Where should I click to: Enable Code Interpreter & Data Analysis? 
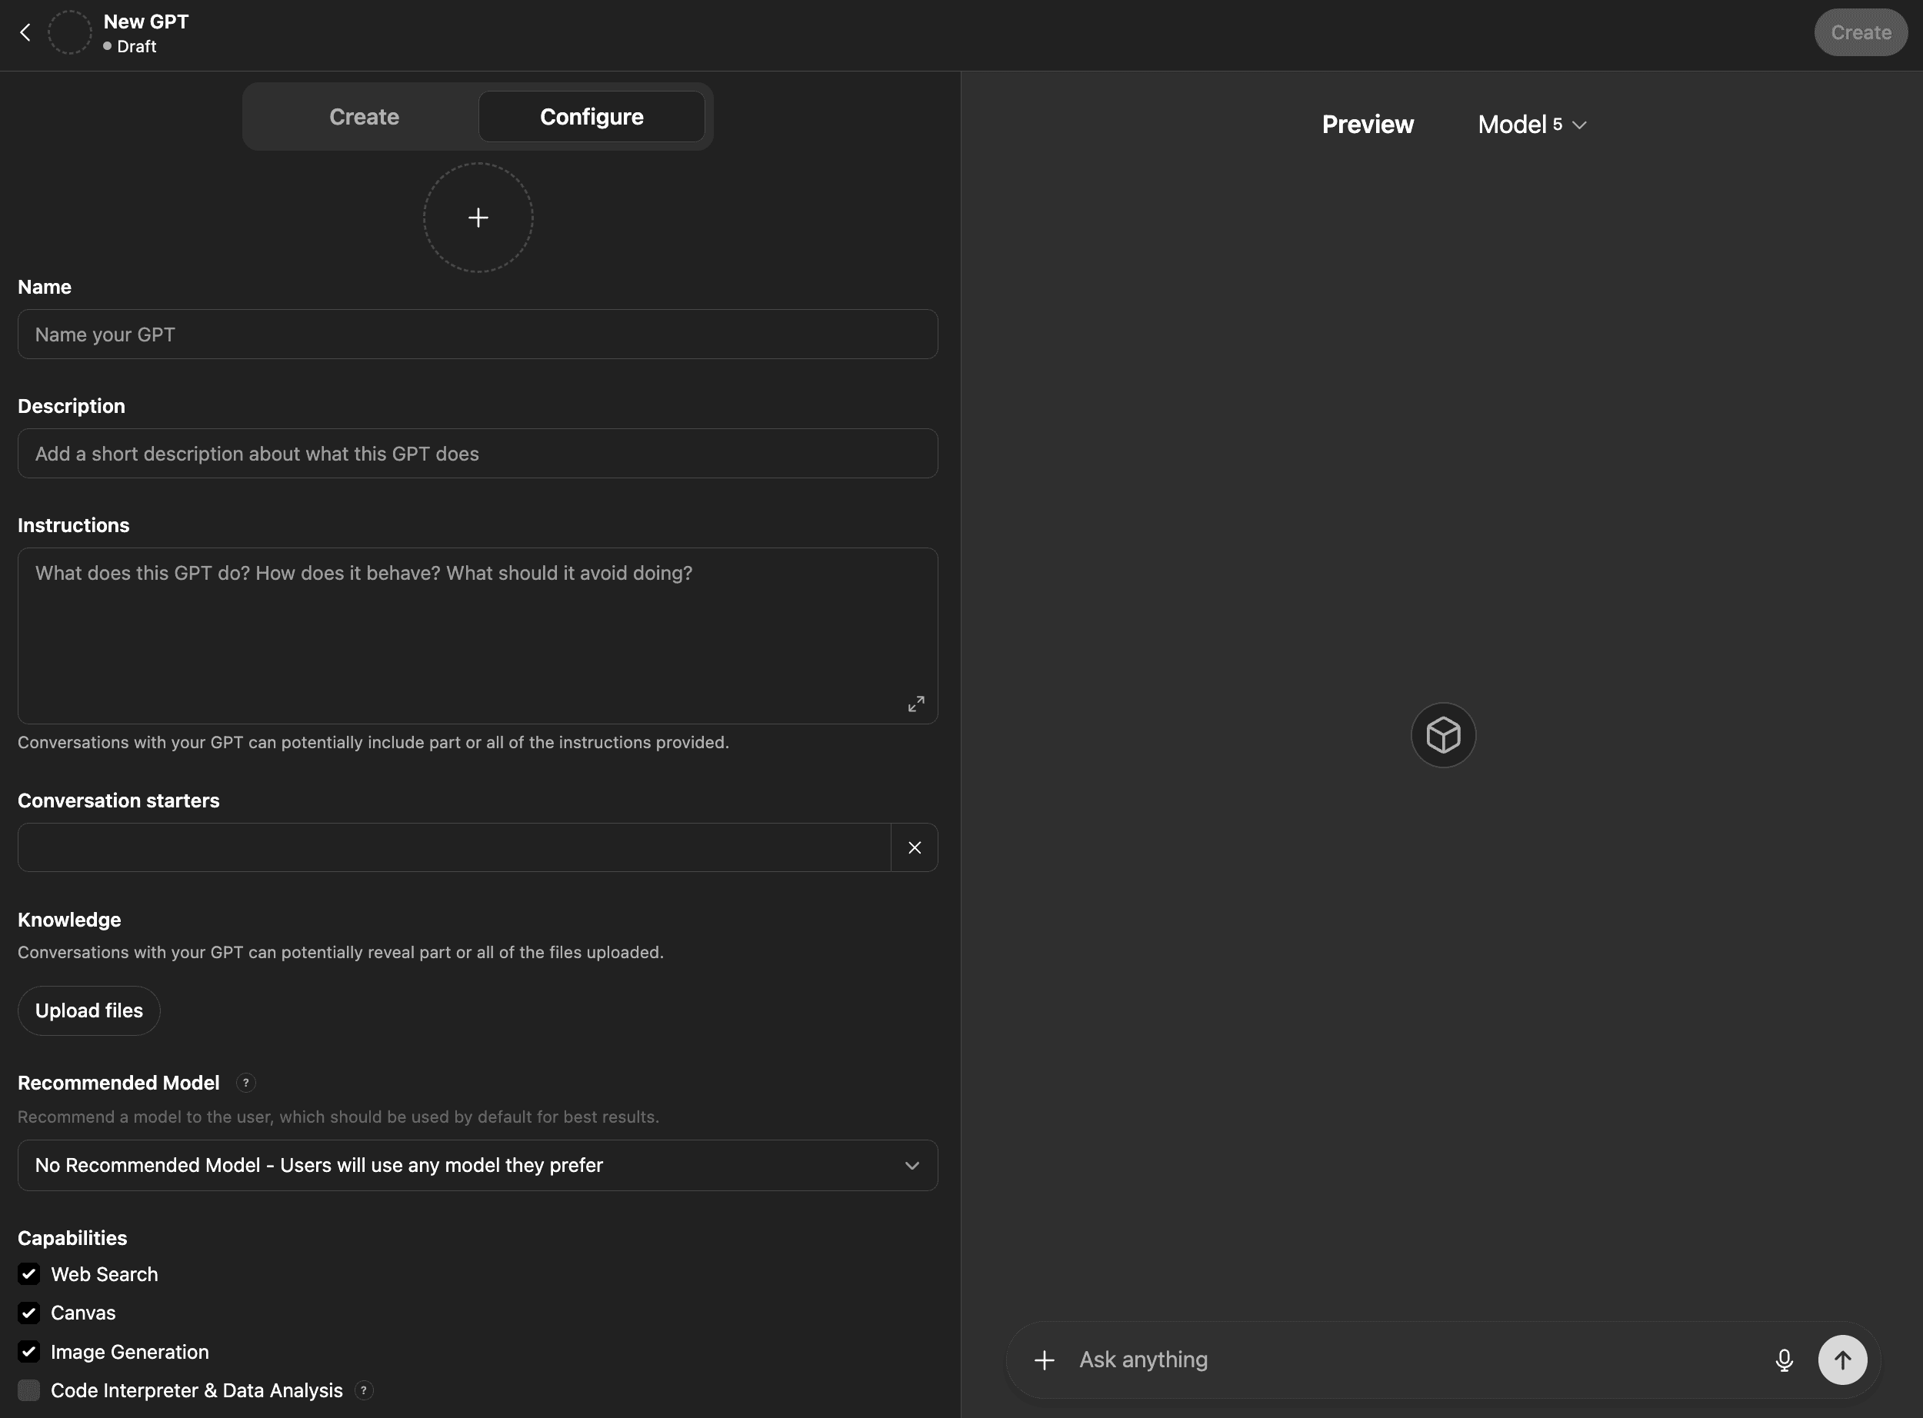29,1390
